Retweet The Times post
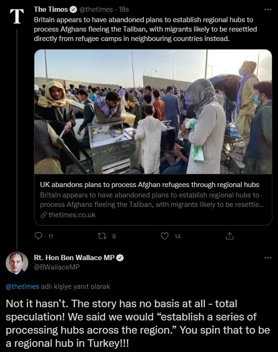The width and height of the screenshot is (278, 352). (102, 236)
